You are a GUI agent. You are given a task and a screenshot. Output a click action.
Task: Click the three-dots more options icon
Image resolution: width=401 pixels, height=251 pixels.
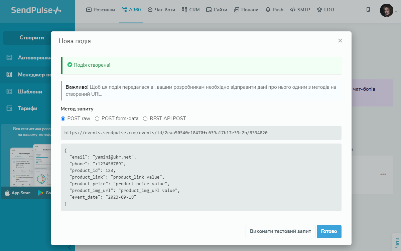pyautogui.click(x=383, y=174)
